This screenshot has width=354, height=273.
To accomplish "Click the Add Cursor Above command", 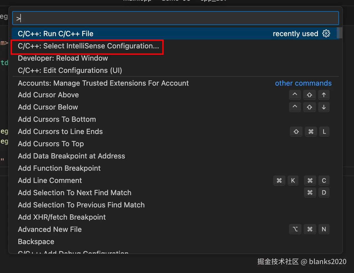I will 48,95.
